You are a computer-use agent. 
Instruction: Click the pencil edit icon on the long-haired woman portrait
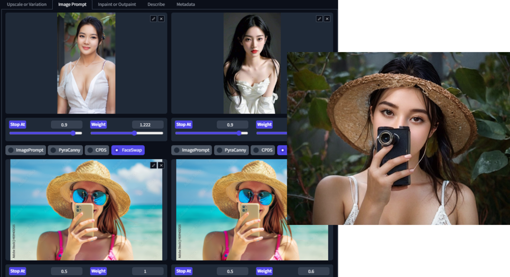click(319, 19)
